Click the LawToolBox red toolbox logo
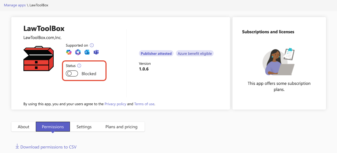The image size is (337, 153). click(x=38, y=59)
